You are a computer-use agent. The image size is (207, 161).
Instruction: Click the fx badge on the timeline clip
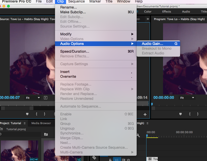150,159
